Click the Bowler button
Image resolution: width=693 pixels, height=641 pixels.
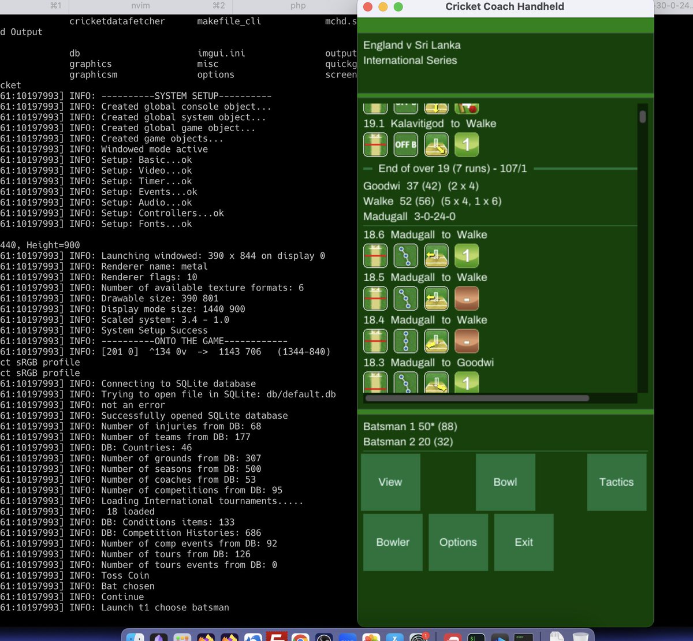[x=393, y=542]
